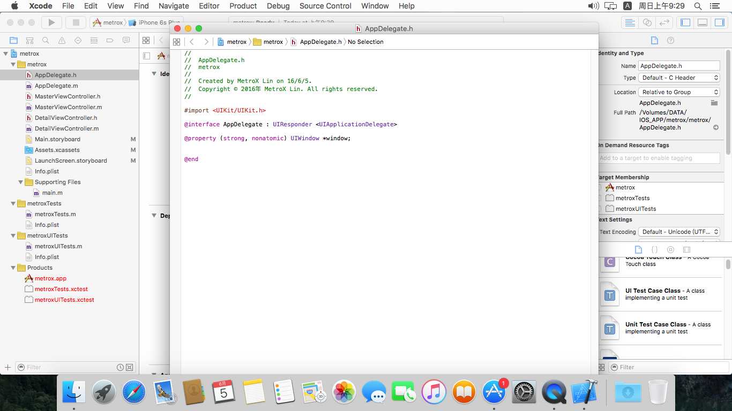The width and height of the screenshot is (732, 411).
Task: Toggle source-control status filter in navigator
Action: point(129,367)
